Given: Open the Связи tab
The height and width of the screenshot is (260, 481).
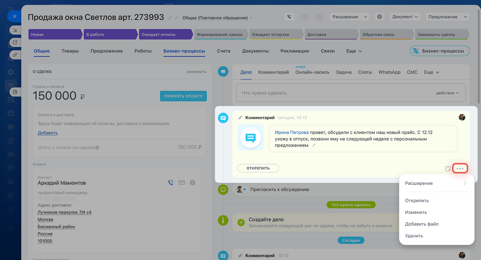Looking at the screenshot, I should 328,51.
